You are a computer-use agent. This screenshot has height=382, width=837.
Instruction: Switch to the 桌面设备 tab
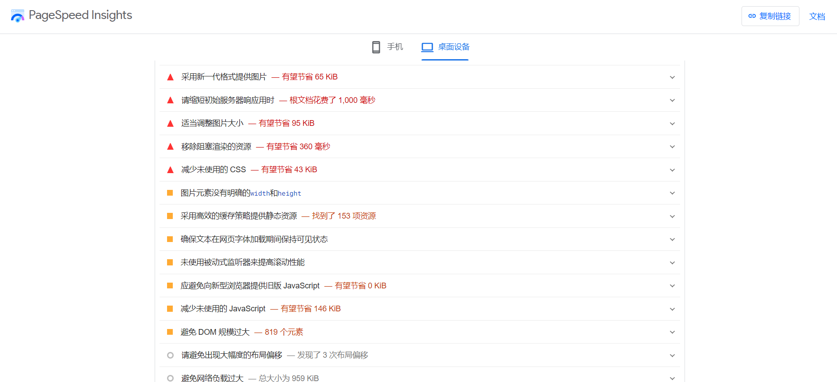[453, 47]
